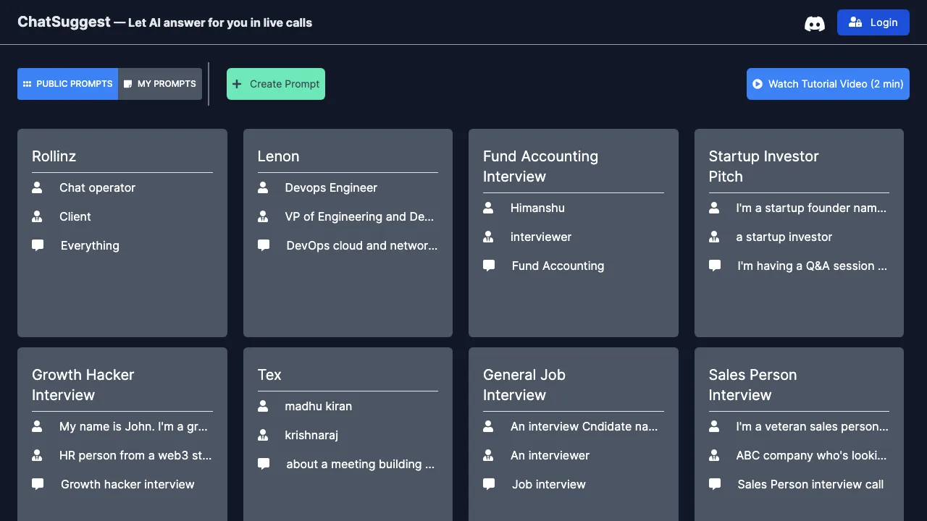Screen dimensions: 927x521
Task: Click the person icon next to Himanshu
Action: 489,208
